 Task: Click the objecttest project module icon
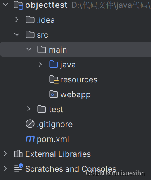click(x=19, y=5)
